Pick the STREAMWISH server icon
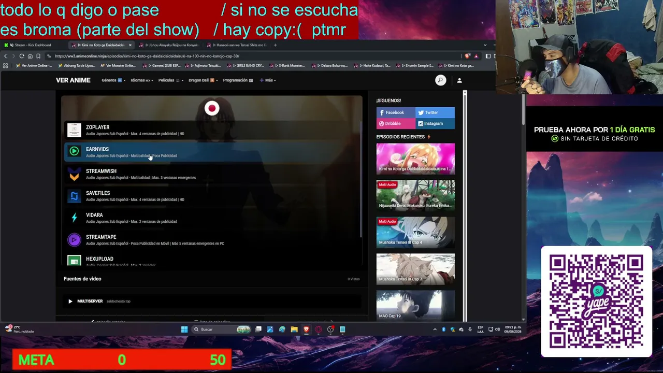Image resolution: width=663 pixels, height=373 pixels. coord(74,174)
